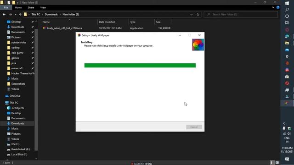Click the navigation pane scrollbar
The width and height of the screenshot is (294, 165).
click(36, 90)
